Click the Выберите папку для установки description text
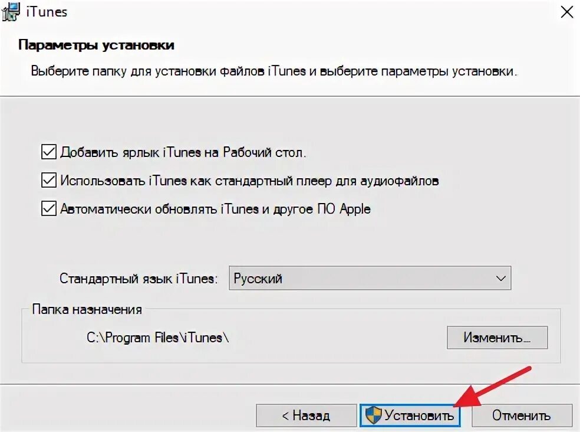Screen dimensions: 580x432 click(274, 71)
